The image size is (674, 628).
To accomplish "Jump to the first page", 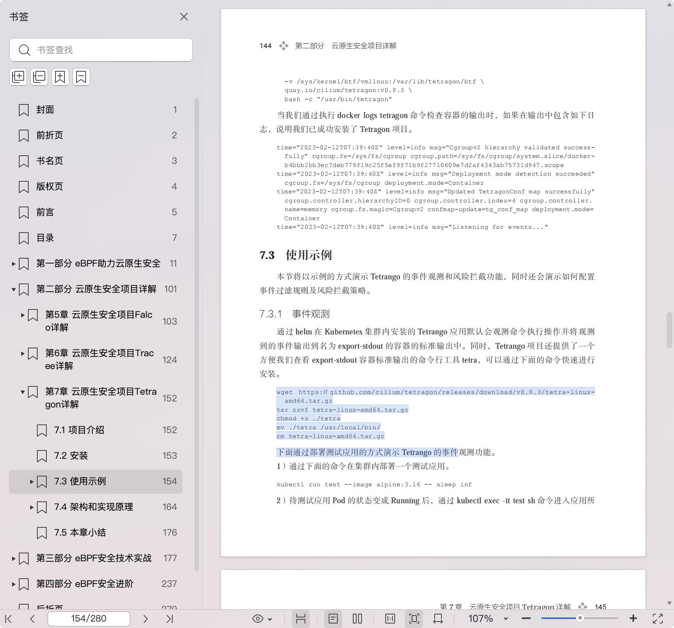I will (9, 619).
